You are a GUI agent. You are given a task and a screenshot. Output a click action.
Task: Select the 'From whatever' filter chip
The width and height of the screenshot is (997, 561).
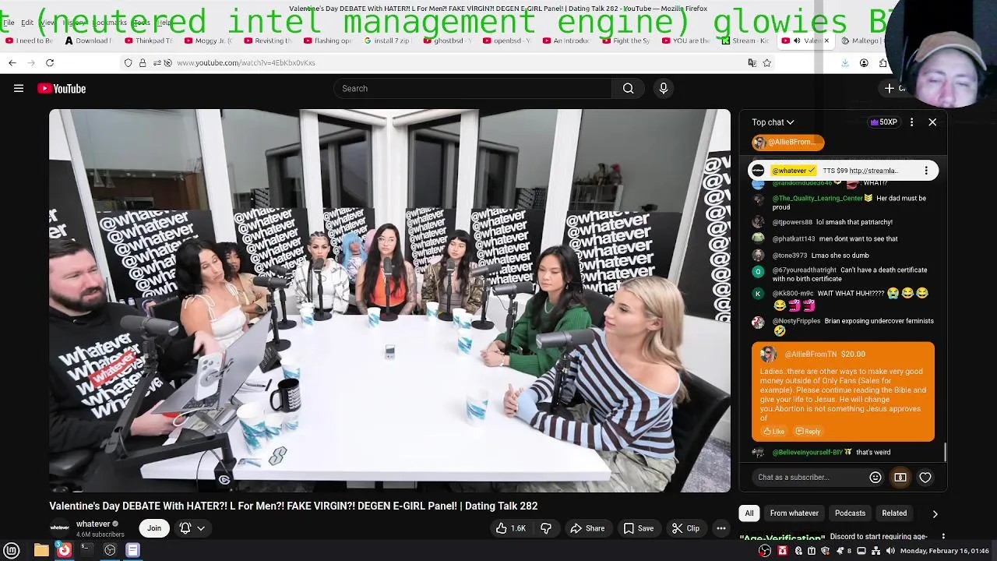(x=794, y=513)
